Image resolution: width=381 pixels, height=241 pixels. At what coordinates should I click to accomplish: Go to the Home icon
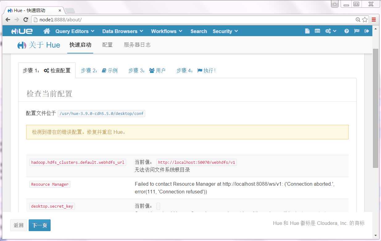(x=47, y=31)
